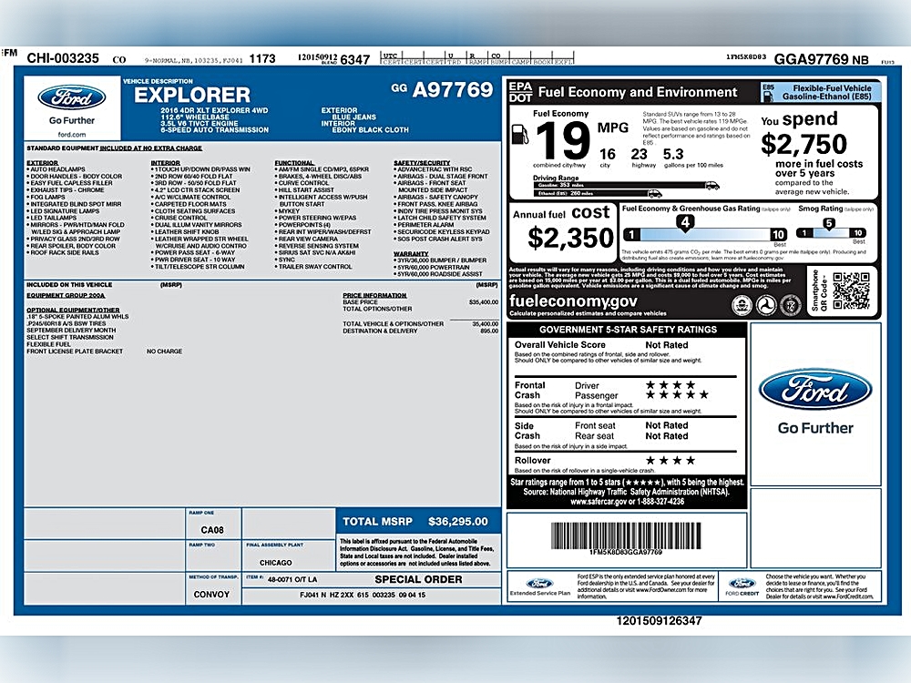The width and height of the screenshot is (911, 683).
Task: Click the EPA DOT emblem
Action: pyautogui.click(x=520, y=92)
